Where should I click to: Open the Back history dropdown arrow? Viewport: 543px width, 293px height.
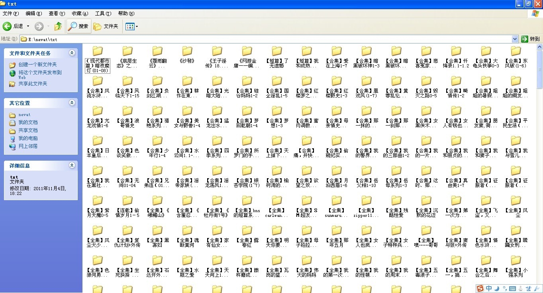28,26
